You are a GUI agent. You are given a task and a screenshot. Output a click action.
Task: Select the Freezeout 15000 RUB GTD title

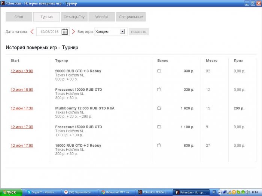(79, 127)
